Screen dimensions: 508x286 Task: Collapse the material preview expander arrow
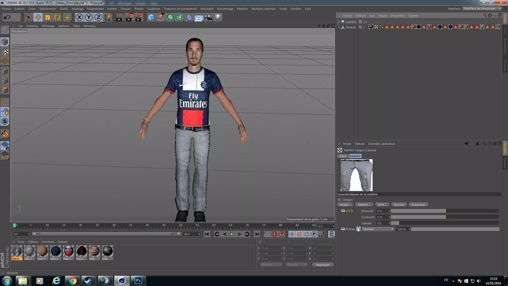(x=339, y=160)
